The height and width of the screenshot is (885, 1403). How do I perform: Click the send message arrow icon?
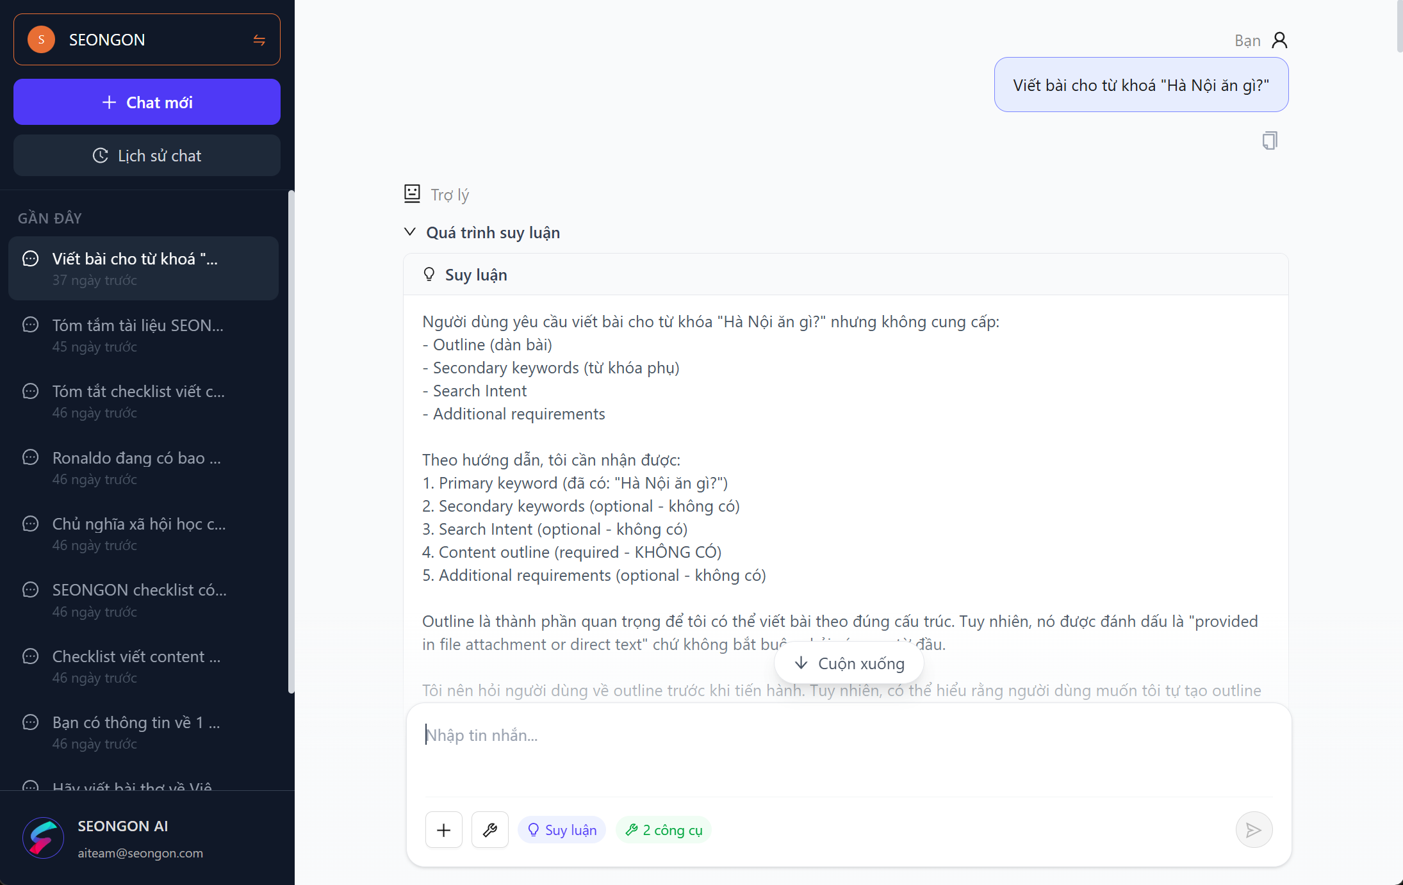[x=1253, y=830]
